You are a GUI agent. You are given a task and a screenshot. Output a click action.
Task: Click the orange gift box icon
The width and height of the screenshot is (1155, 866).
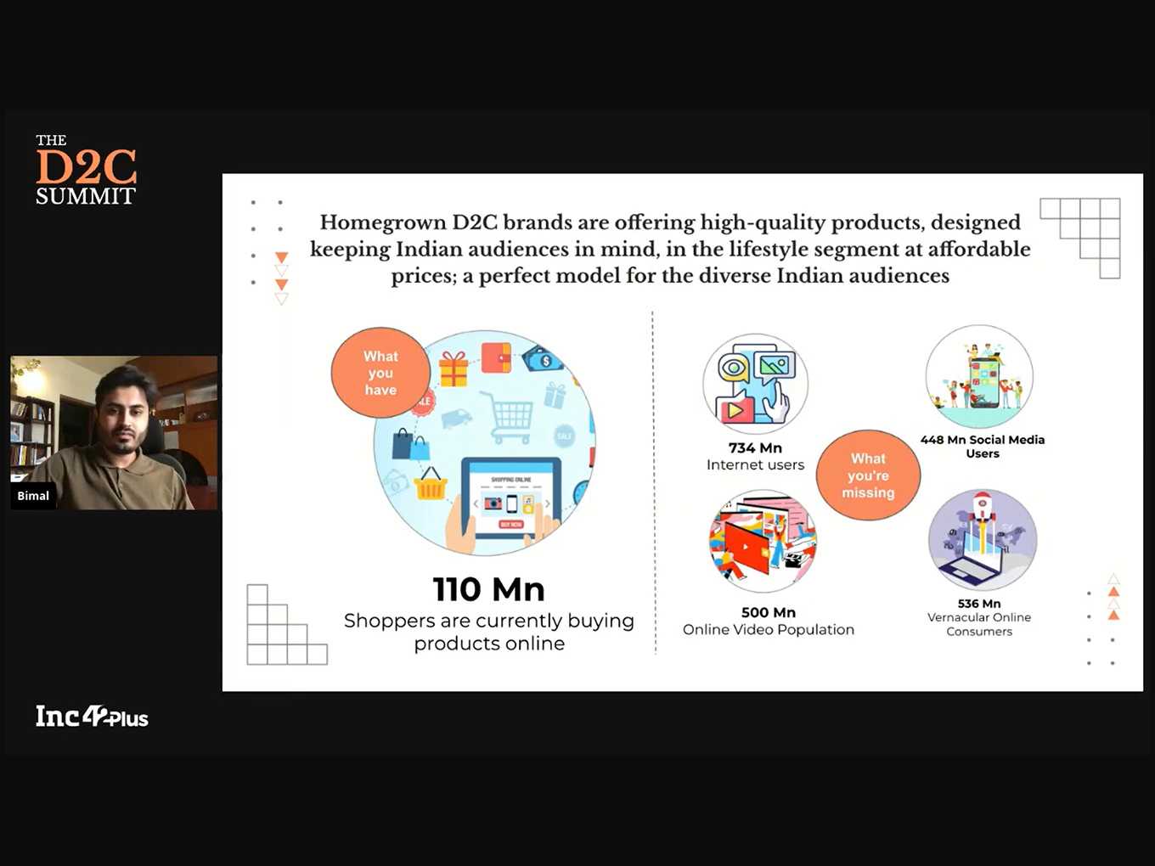(x=454, y=369)
